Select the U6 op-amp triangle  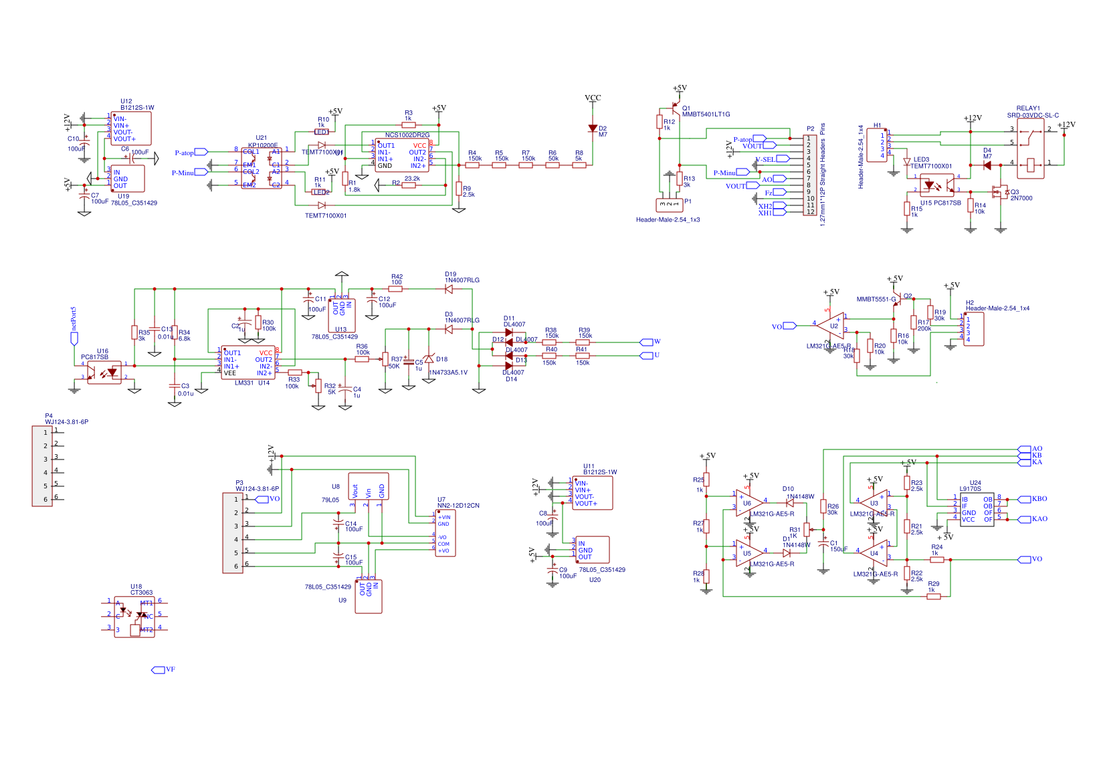[x=750, y=503]
